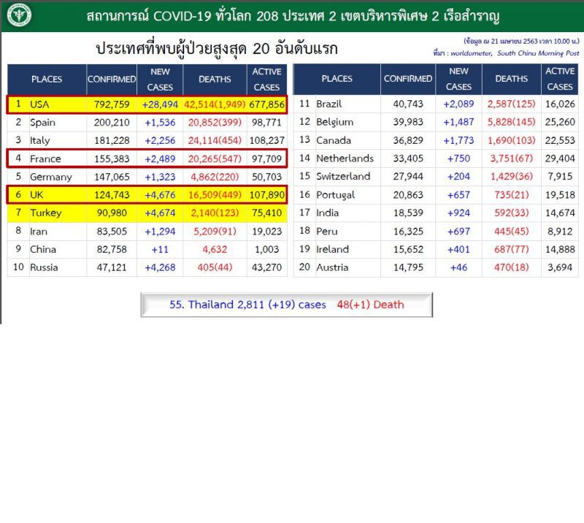Select USA new cases "+28,494"
This screenshot has width=584, height=523.
point(160,104)
